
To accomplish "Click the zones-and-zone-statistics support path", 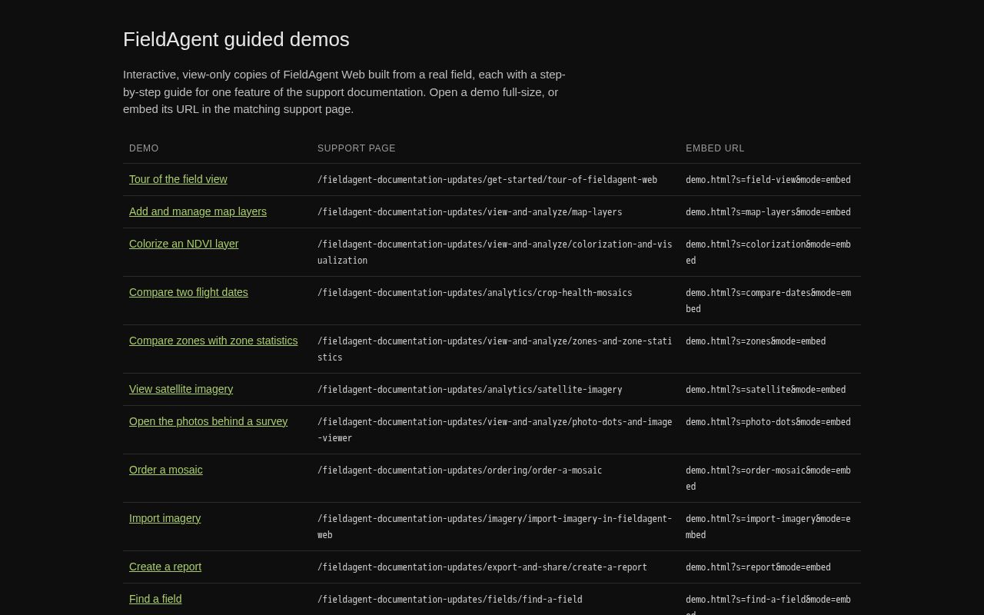I will click(x=495, y=349).
